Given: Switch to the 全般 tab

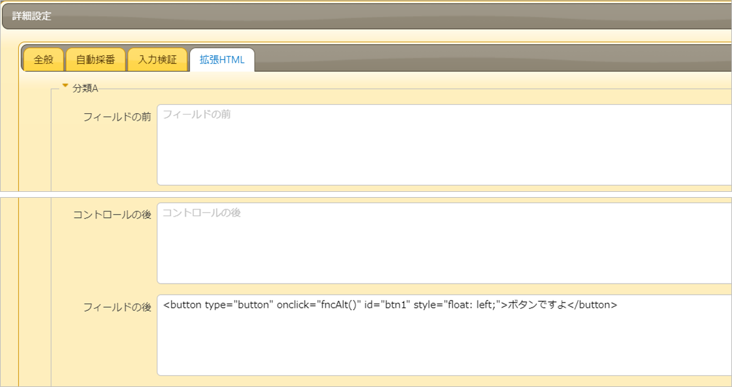Looking at the screenshot, I should (x=42, y=59).
